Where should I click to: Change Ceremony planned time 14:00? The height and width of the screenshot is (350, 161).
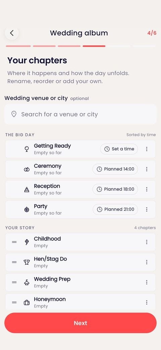[115, 169]
